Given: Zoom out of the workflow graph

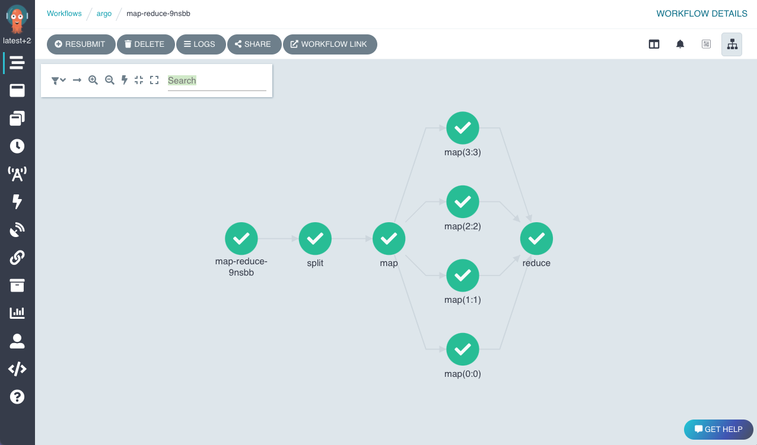Looking at the screenshot, I should [109, 80].
